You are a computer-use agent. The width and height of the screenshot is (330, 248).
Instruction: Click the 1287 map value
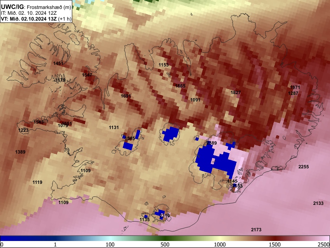293,93
